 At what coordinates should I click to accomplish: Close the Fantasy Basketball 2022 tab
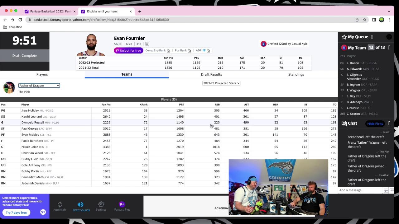tap(75, 12)
